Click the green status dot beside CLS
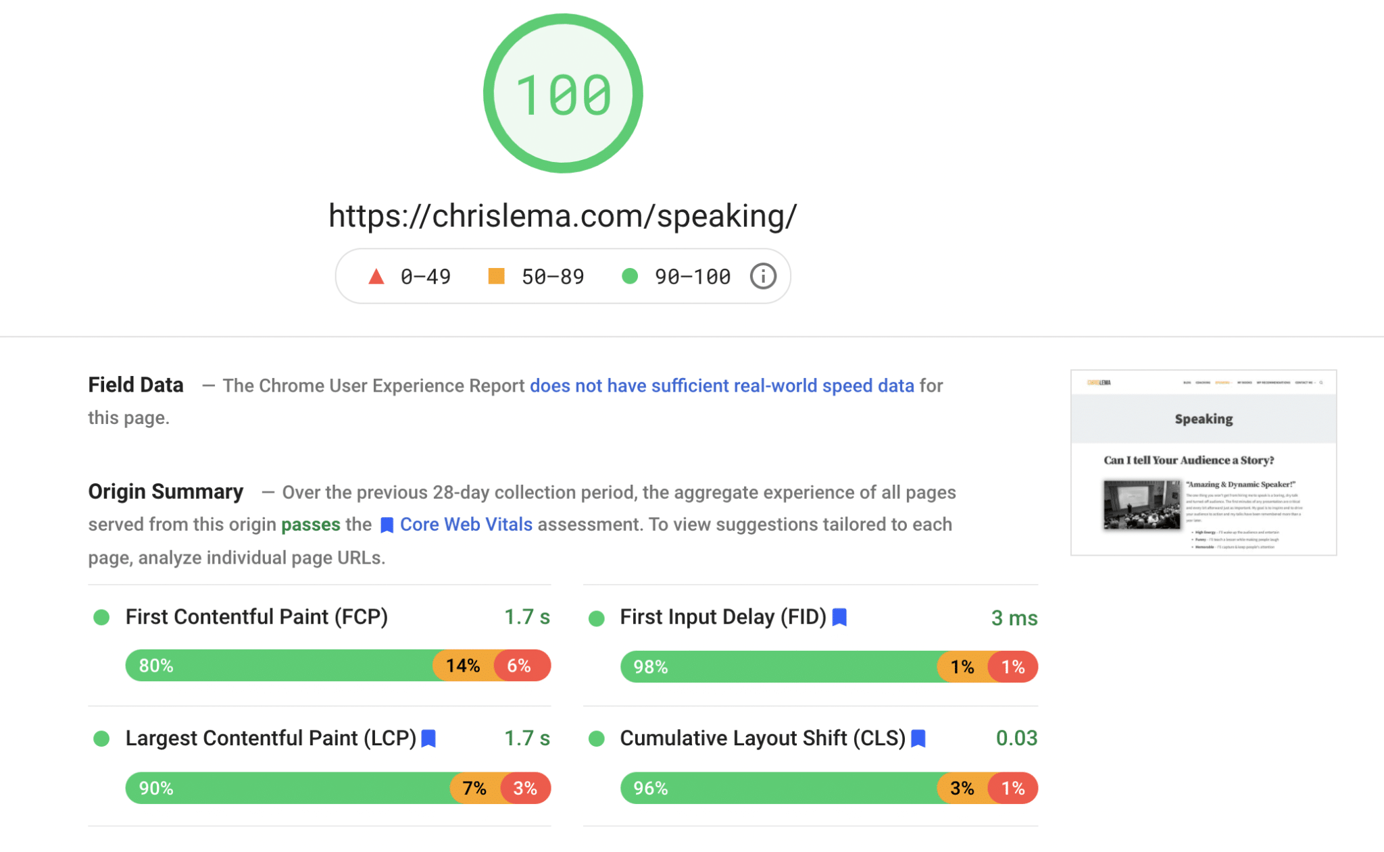This screenshot has width=1384, height=852. [597, 738]
